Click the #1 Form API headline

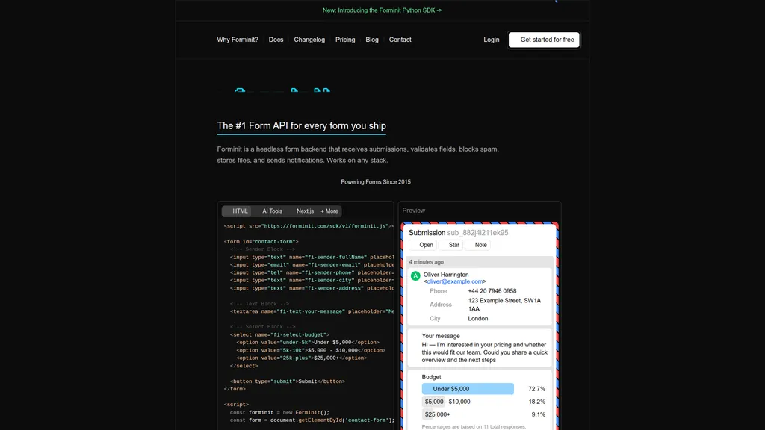click(x=301, y=125)
